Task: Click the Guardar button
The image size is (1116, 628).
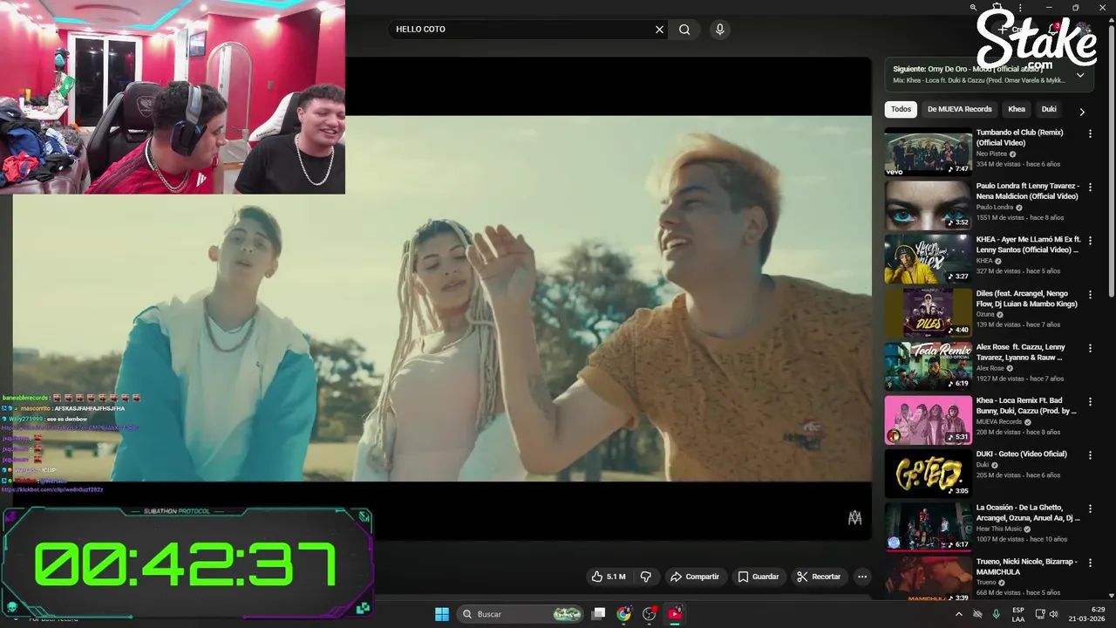Action: tap(758, 577)
